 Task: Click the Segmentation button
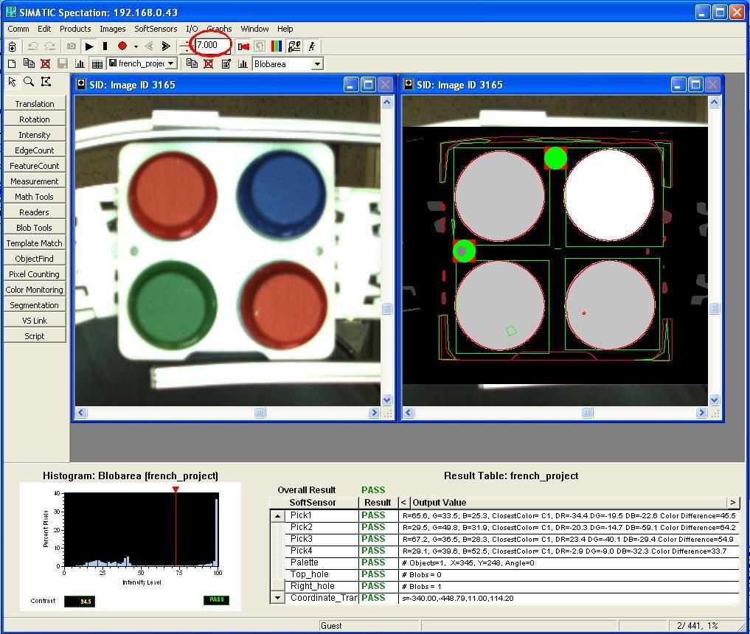point(35,305)
